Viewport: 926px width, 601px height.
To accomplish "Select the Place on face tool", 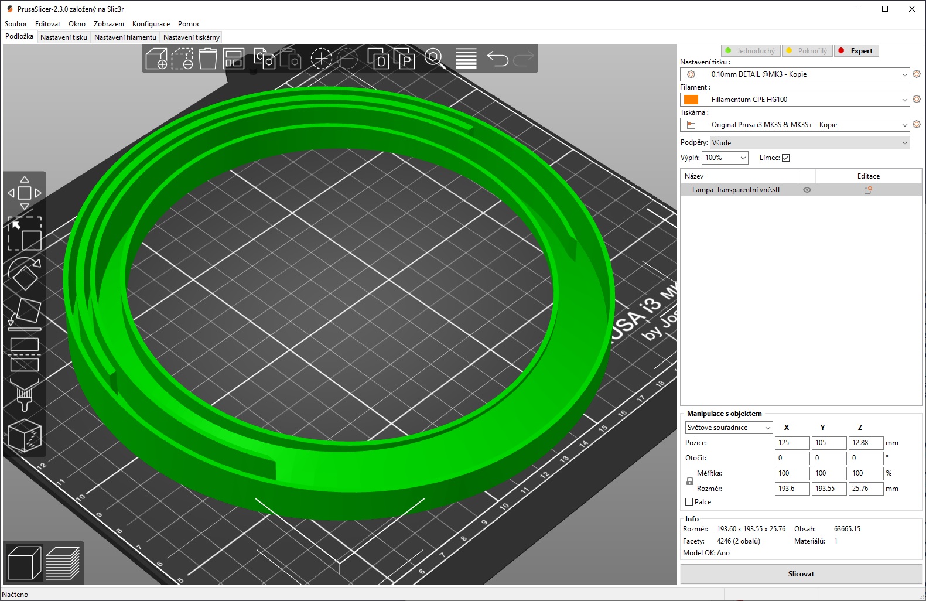I will tap(25, 314).
